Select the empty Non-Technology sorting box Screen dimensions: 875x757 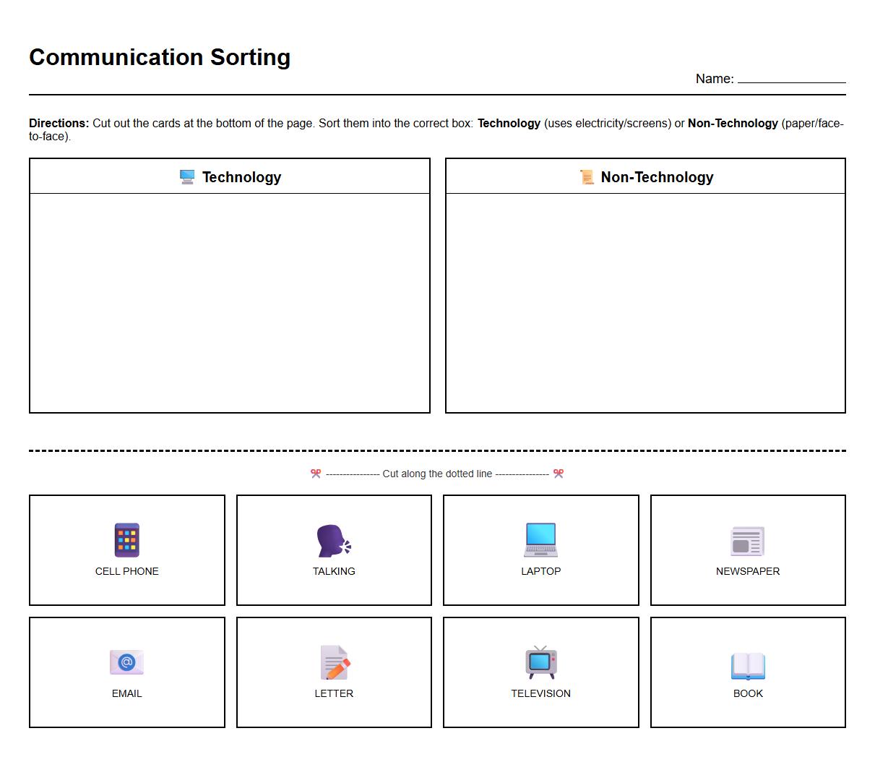click(645, 304)
